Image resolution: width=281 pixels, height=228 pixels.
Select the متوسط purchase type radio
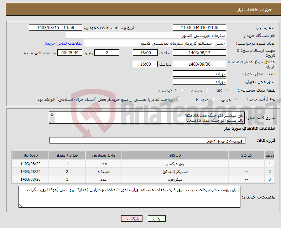(x=214, y=99)
